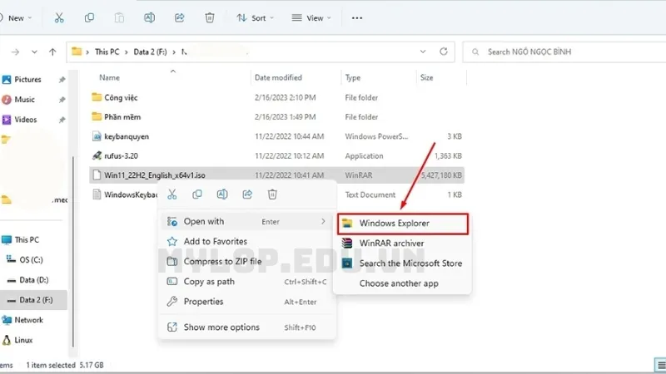This screenshot has height=374, width=666.
Task: Click the Copy icon in the top toolbar
Action: click(89, 17)
